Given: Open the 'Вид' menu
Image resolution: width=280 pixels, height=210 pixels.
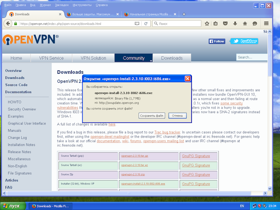Looking at the screenshot, I should click(x=33, y=5).
